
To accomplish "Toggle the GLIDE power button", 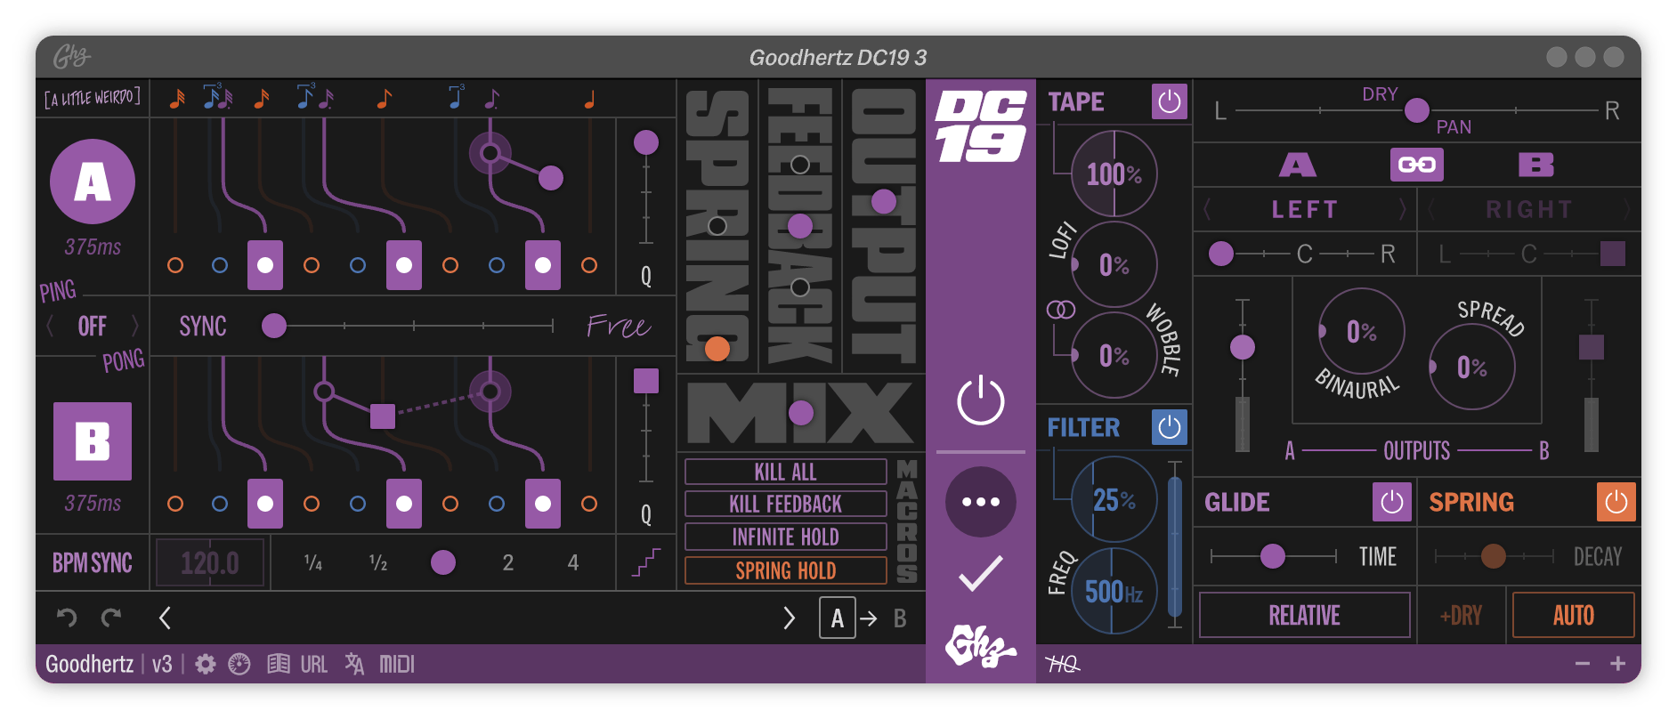I will pyautogui.click(x=1392, y=503).
